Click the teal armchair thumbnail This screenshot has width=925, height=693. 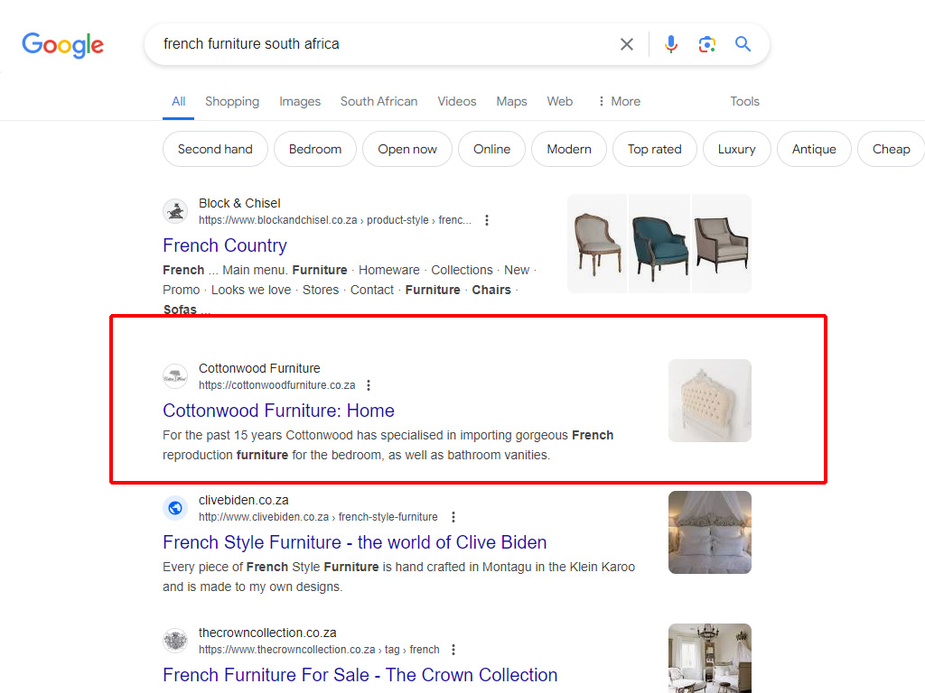pyautogui.click(x=659, y=244)
